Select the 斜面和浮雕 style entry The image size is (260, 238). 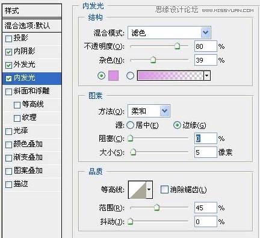coord(32,91)
